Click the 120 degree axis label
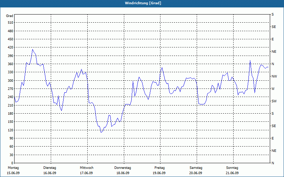The height and width of the screenshot is (177, 284). pyautogui.click(x=10, y=130)
